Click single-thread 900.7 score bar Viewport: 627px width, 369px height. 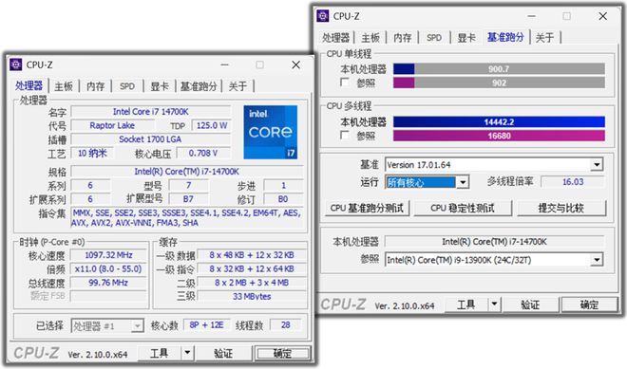pos(499,68)
